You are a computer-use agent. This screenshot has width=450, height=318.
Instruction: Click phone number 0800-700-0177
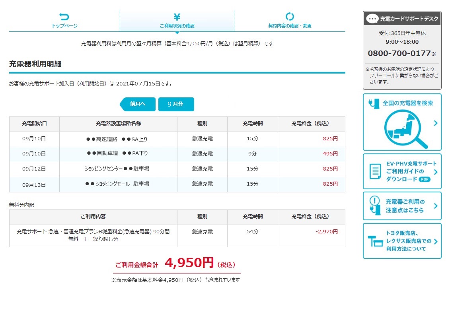click(x=399, y=53)
